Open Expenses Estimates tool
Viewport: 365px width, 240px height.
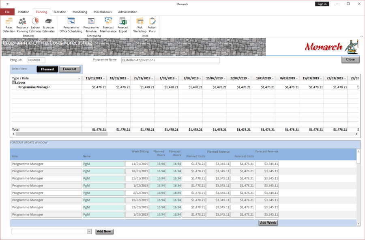pyautogui.click(x=48, y=25)
